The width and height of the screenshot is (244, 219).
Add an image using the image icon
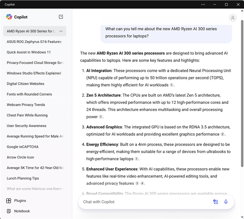(215, 202)
